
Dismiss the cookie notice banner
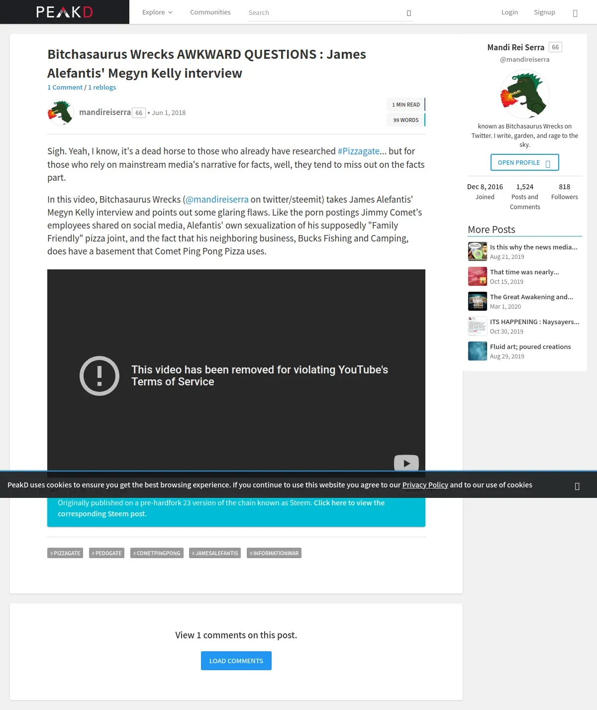point(577,486)
